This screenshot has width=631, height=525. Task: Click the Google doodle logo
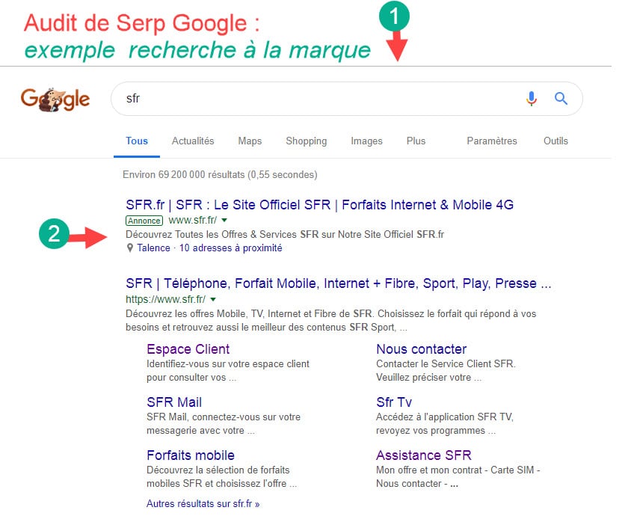point(55,98)
